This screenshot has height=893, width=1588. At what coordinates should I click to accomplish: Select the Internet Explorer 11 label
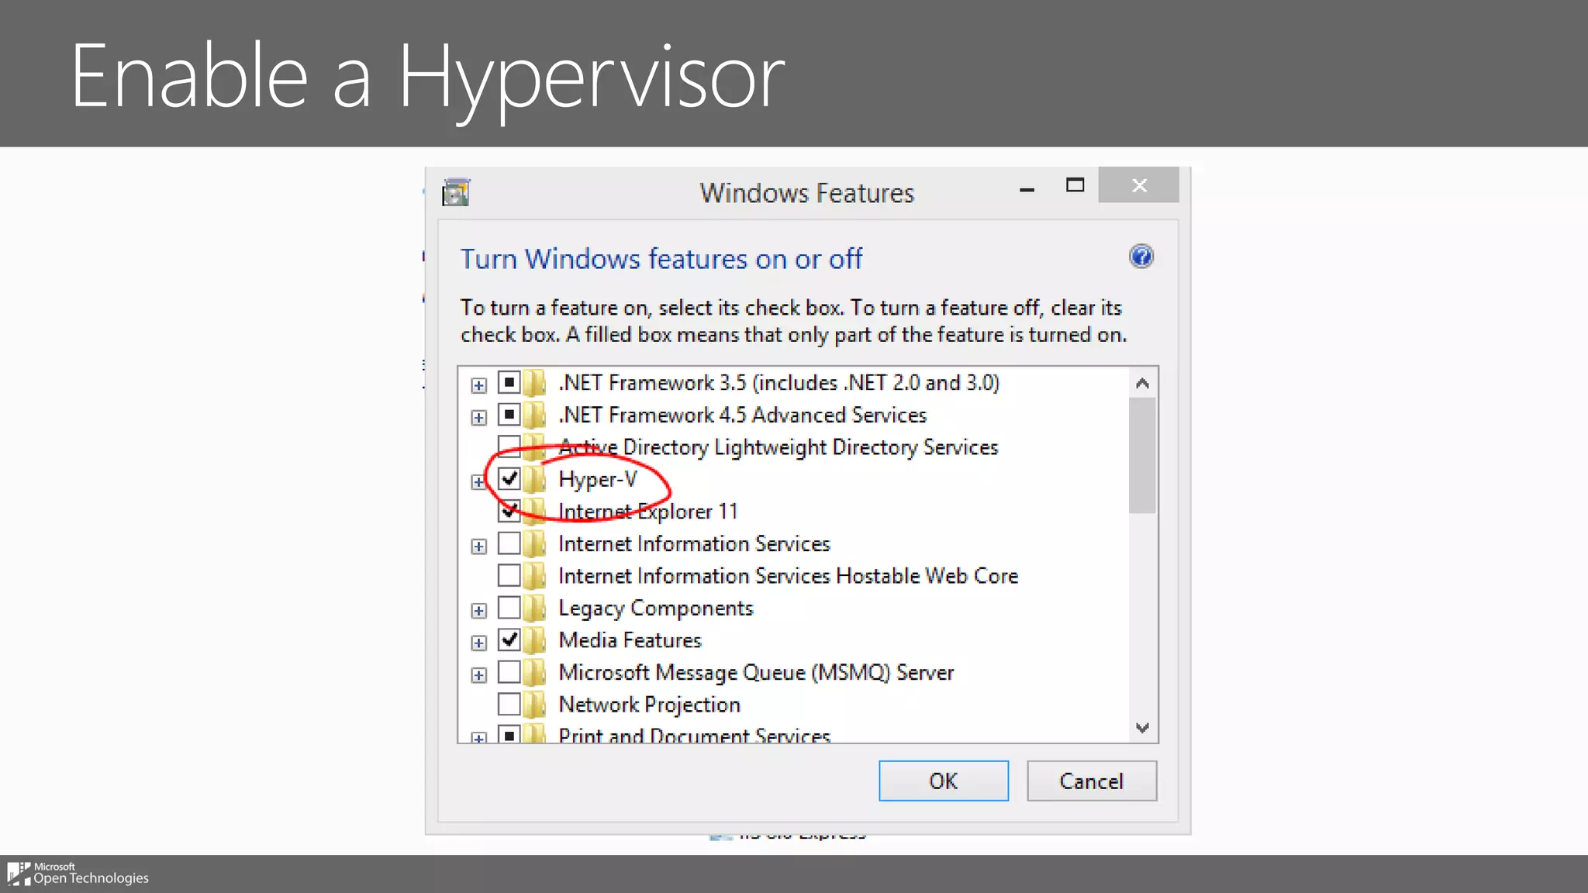tap(648, 512)
